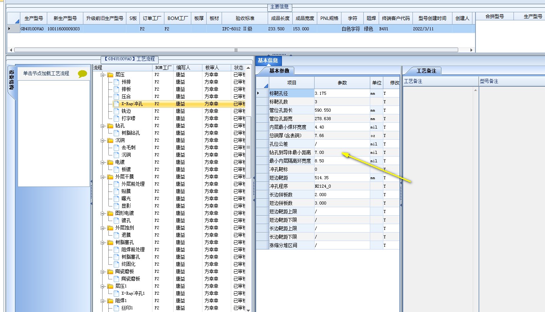
Task: Select the 2022/3/11 creation date cell
Action: (432, 29)
